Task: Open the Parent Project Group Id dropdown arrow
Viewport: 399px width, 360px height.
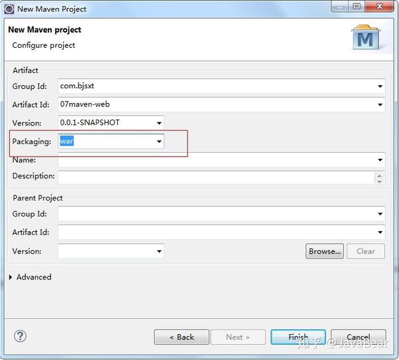Action: (x=380, y=214)
